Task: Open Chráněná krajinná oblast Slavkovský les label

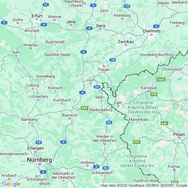Action: pos(143,107)
